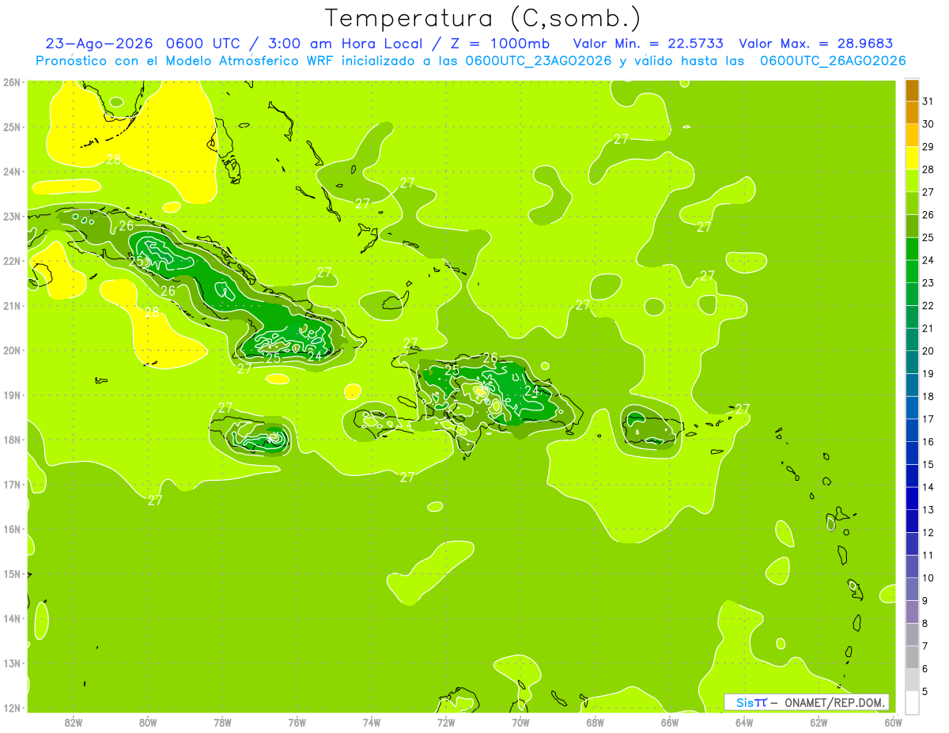The height and width of the screenshot is (733, 949).
Task: Click the 19N latitude axis label
Action: click(11, 395)
